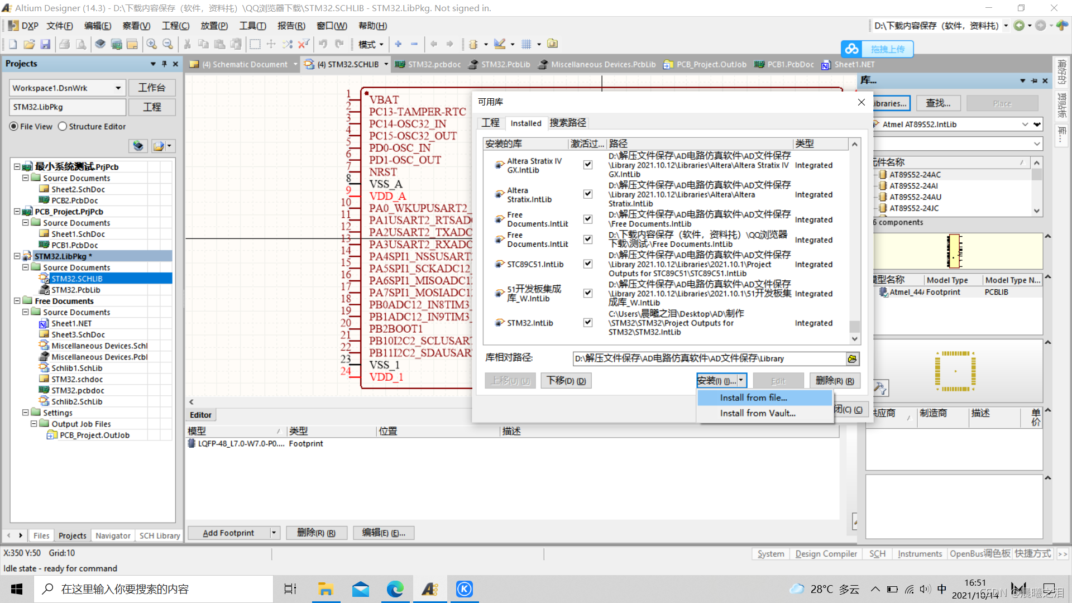Image resolution: width=1072 pixels, height=603 pixels.
Task: Switch to the 搜索路径 tab
Action: 568,123
